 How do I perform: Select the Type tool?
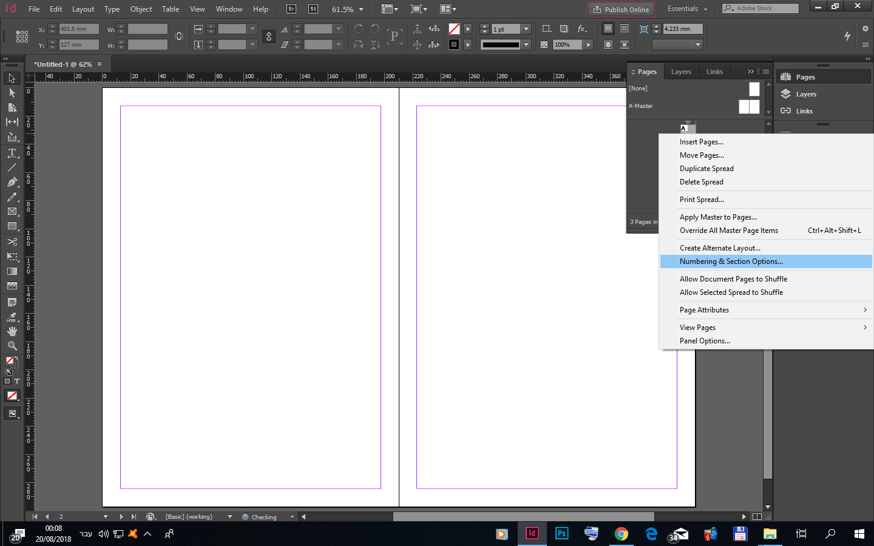tap(13, 153)
